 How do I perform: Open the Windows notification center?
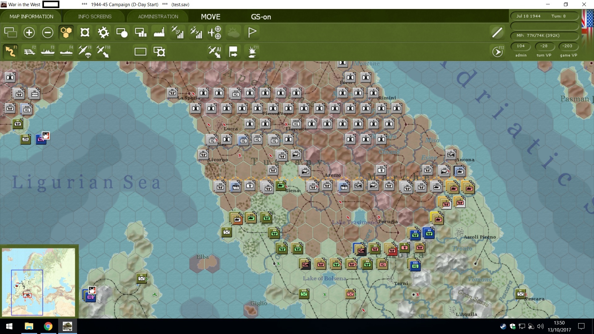click(x=581, y=326)
